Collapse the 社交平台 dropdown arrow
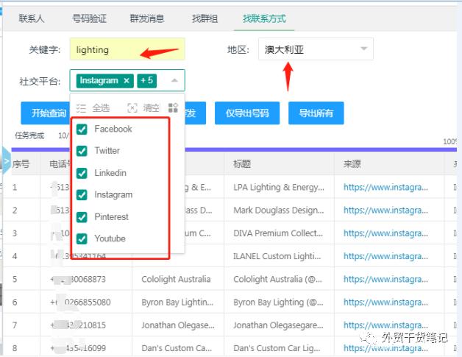 pyautogui.click(x=174, y=80)
